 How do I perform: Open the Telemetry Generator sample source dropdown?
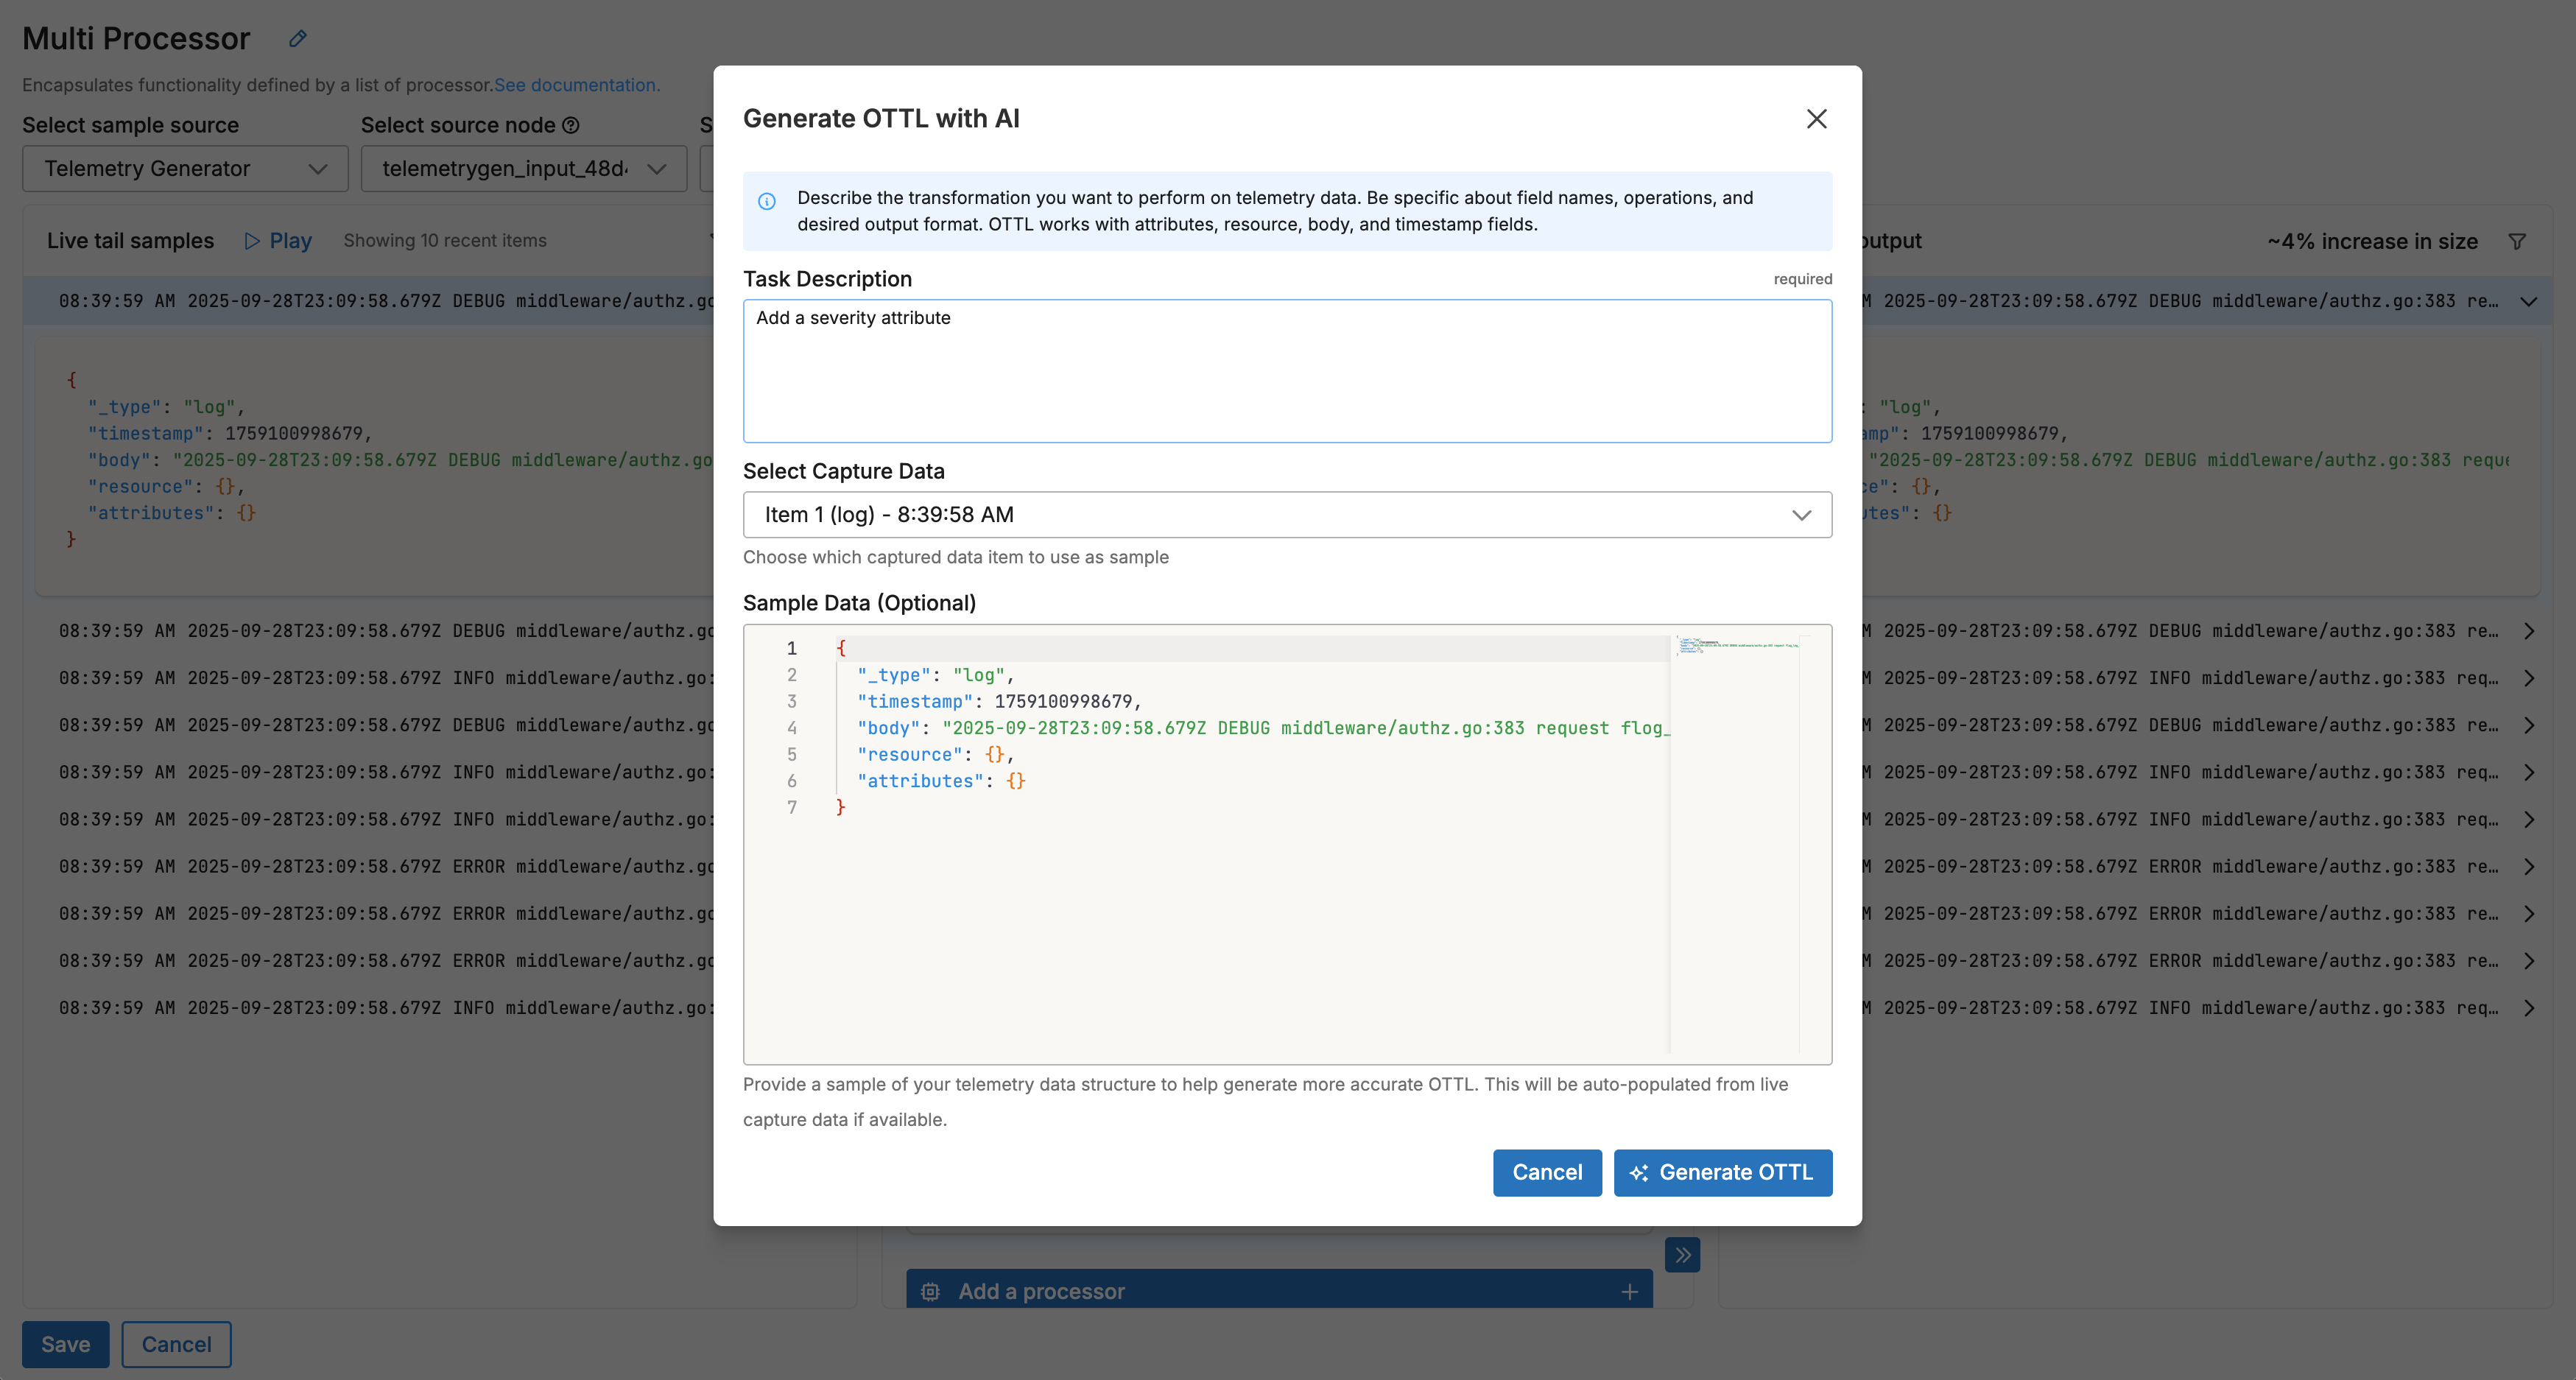pos(185,168)
